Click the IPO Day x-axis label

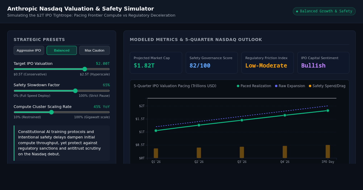328,162
